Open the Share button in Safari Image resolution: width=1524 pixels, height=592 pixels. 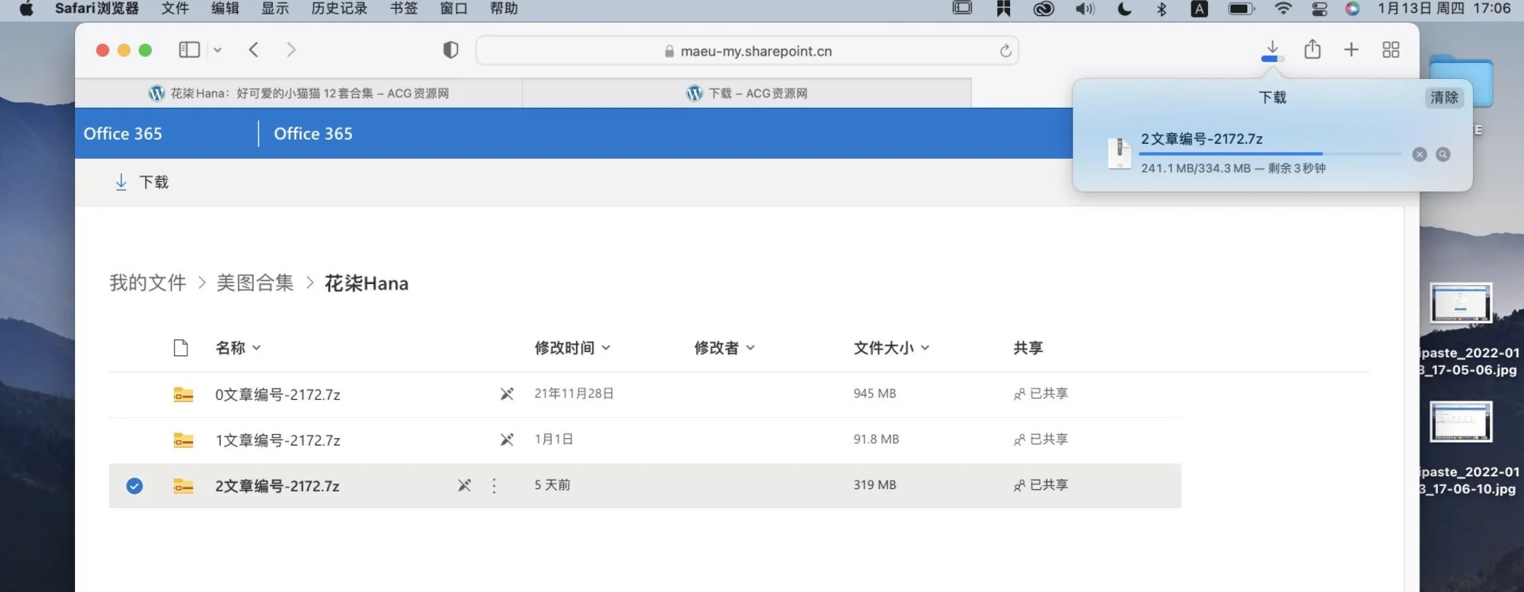tap(1313, 49)
